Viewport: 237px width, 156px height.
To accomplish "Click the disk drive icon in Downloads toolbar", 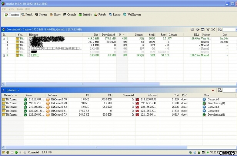I will pyautogui.click(x=197, y=30).
